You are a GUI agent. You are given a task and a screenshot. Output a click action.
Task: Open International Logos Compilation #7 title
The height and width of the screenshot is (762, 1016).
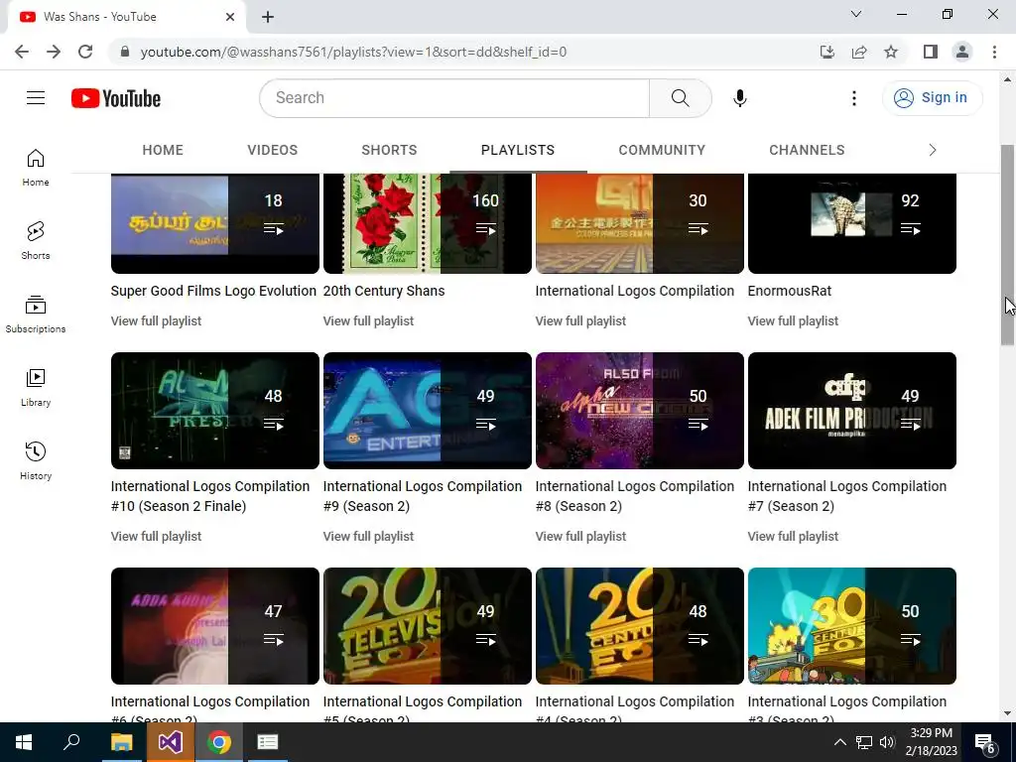[847, 496]
